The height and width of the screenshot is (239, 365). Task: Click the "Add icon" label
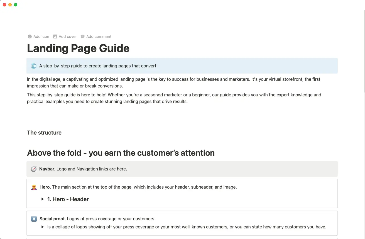click(41, 36)
